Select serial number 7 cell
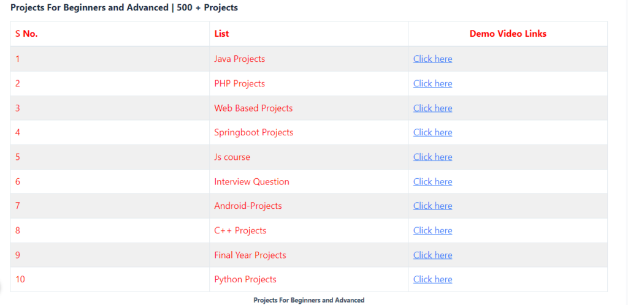 point(110,206)
